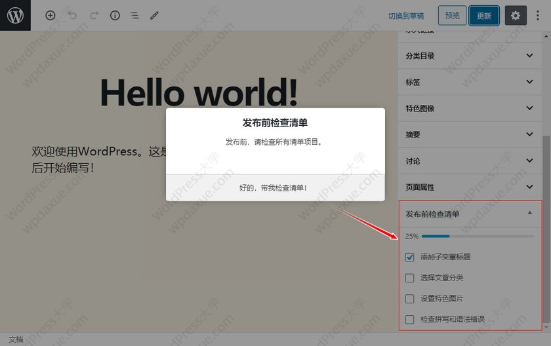Screen dimensions: 551x346
Task: Open the three-dot options menu
Action: point(538,16)
